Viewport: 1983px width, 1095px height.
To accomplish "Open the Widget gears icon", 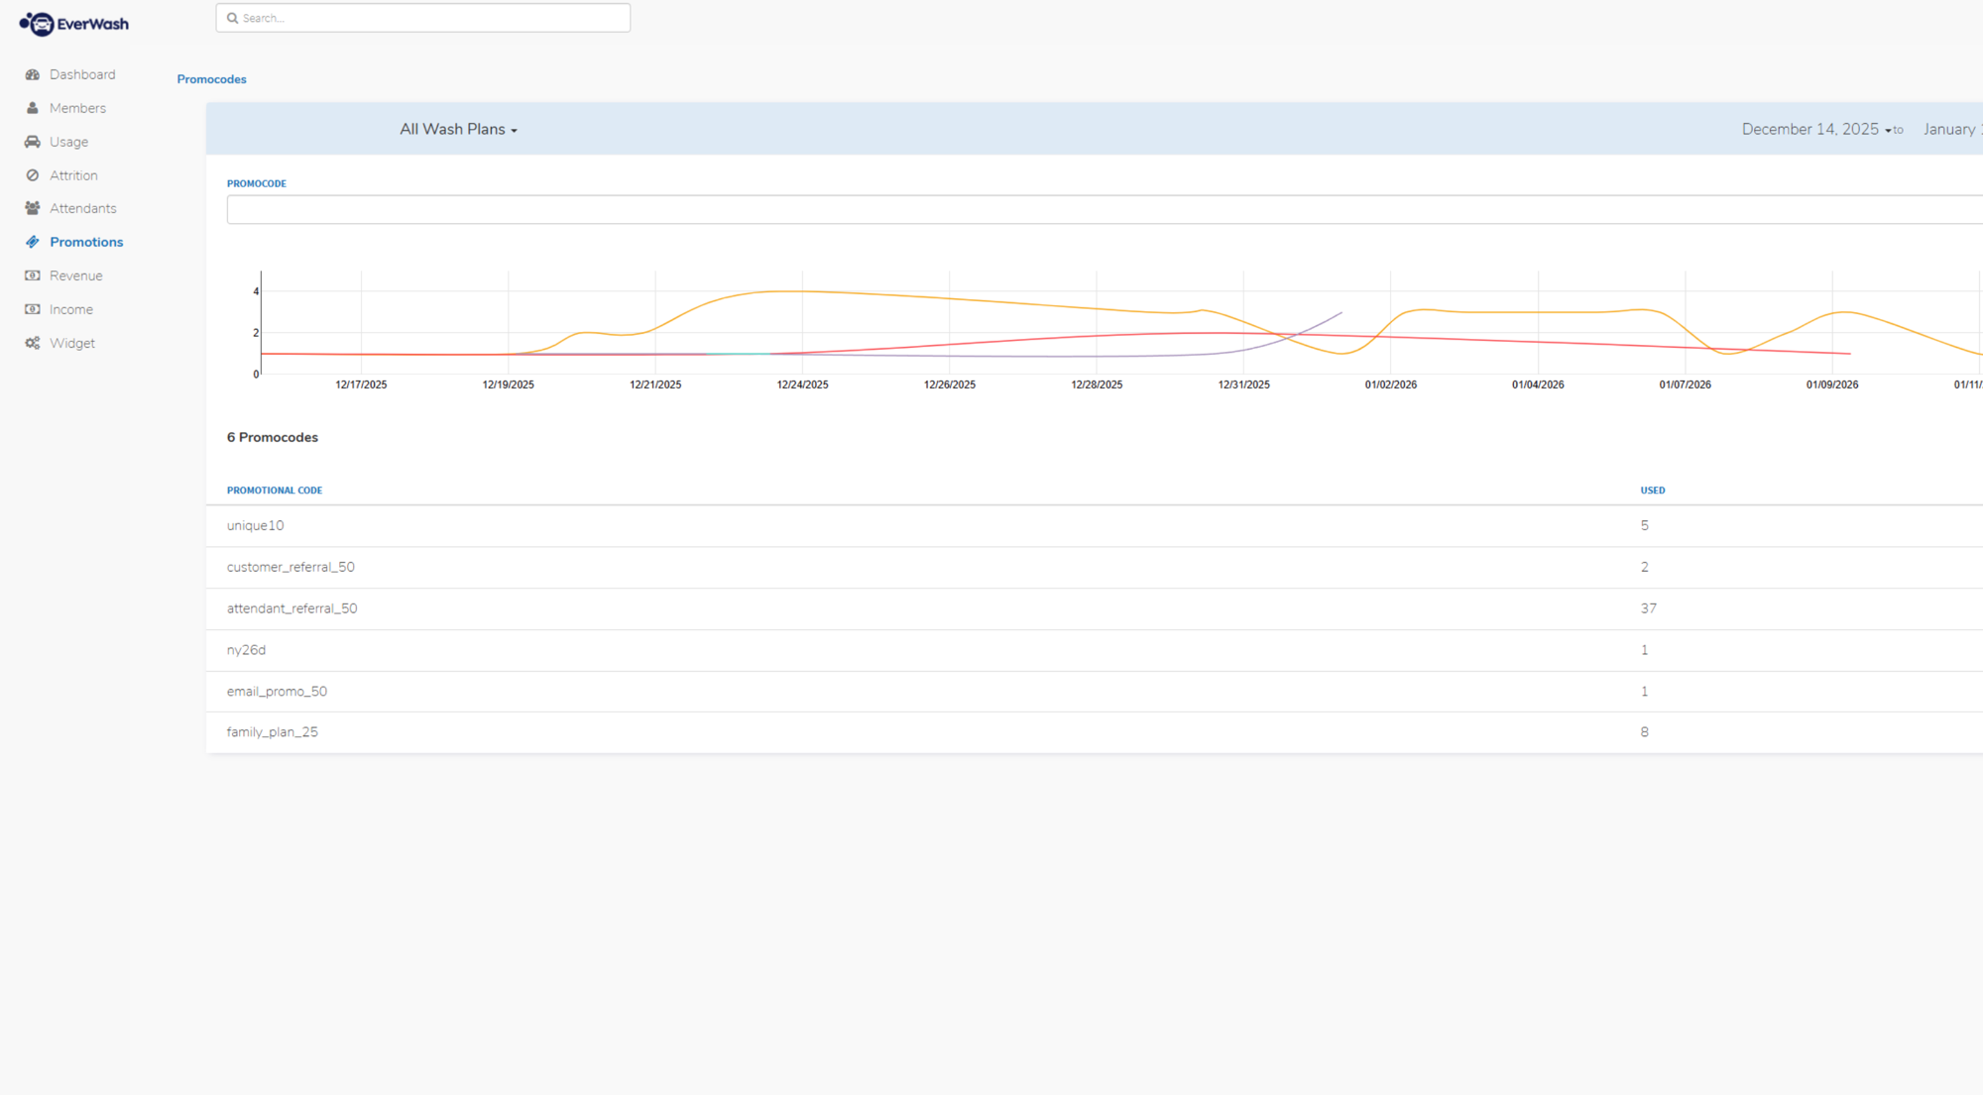I will click(x=33, y=343).
